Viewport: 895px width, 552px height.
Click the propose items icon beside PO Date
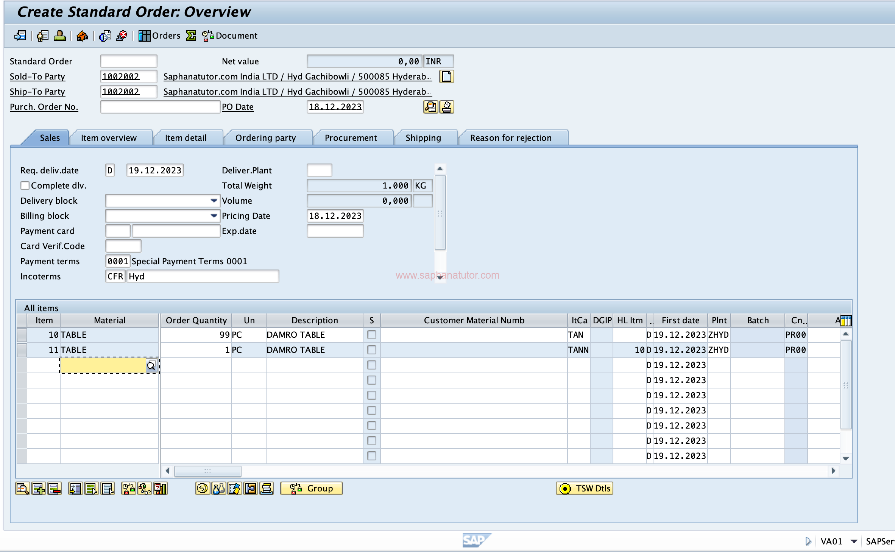coord(430,107)
